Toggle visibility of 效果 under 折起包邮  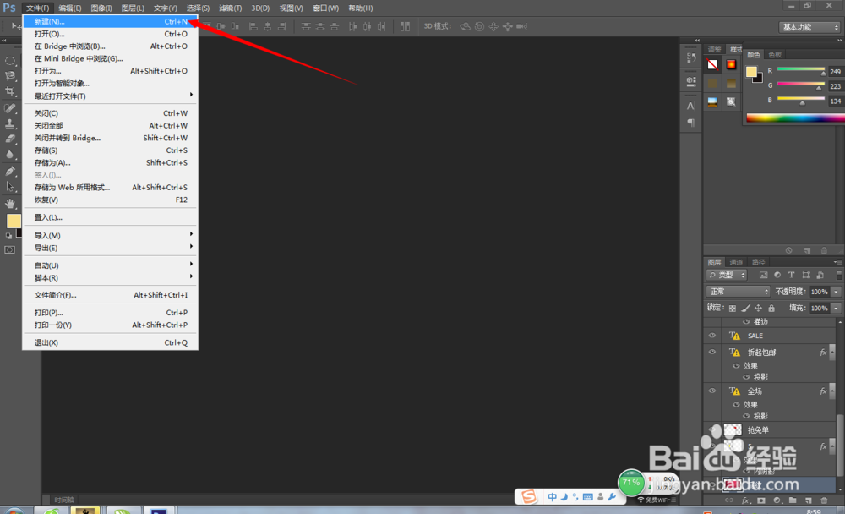[736, 366]
